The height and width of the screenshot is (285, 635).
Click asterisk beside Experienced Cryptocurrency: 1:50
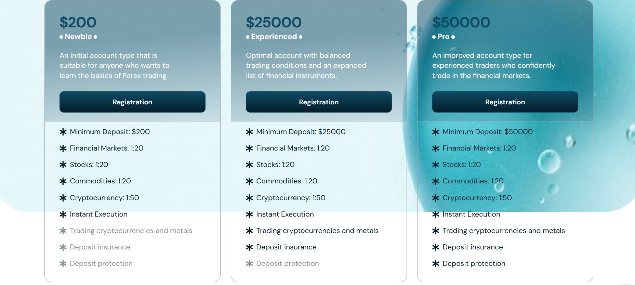coord(249,198)
